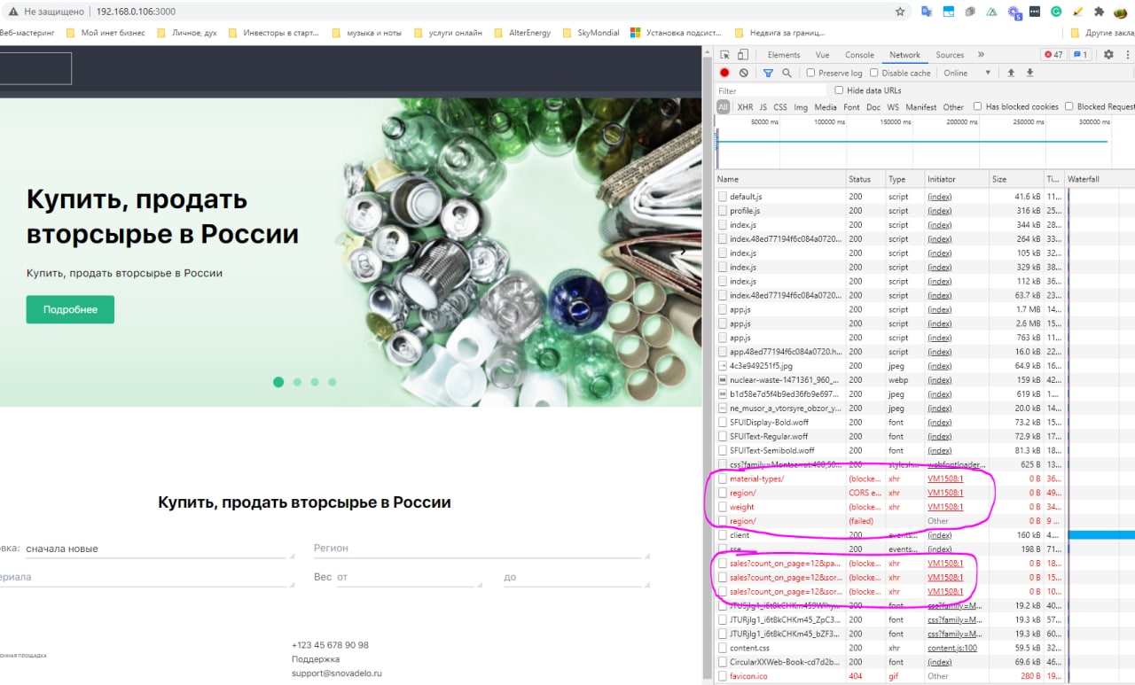This screenshot has height=685, width=1135.
Task: Clear the network log
Action: 743,73
